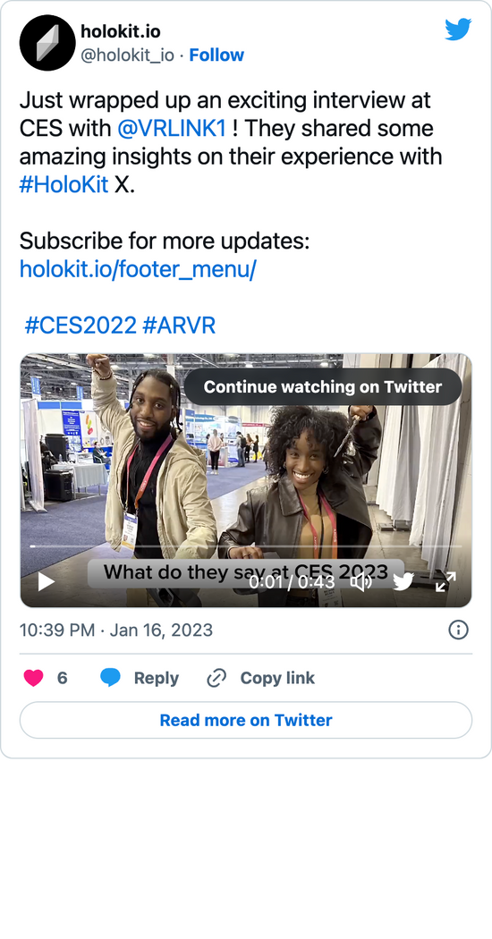Open the @VRLINK1 mention
This screenshot has height=939, width=492.
(172, 129)
